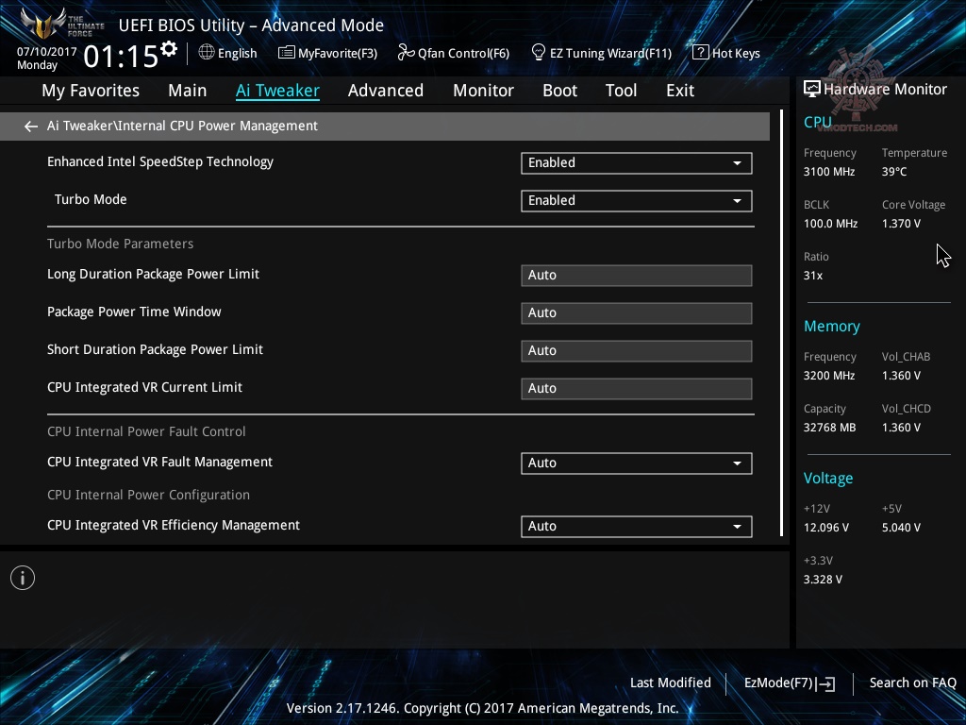The width and height of the screenshot is (966, 725).
Task: Click the Core Voltage value 1.370 V
Action: pos(901,224)
